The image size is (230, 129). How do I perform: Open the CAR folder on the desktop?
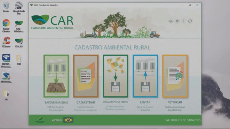click(x=19, y=60)
